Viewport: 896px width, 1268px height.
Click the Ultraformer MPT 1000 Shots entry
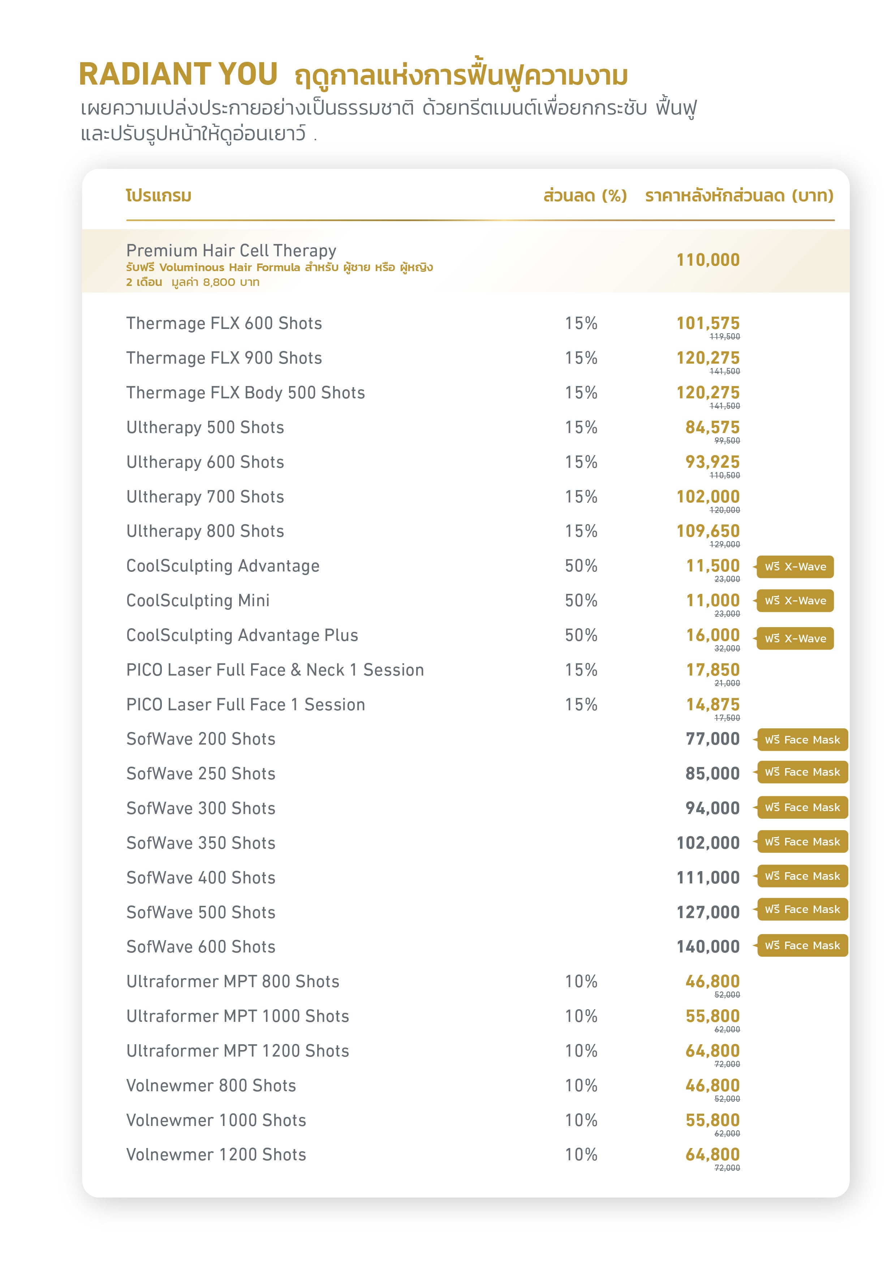click(x=237, y=1016)
